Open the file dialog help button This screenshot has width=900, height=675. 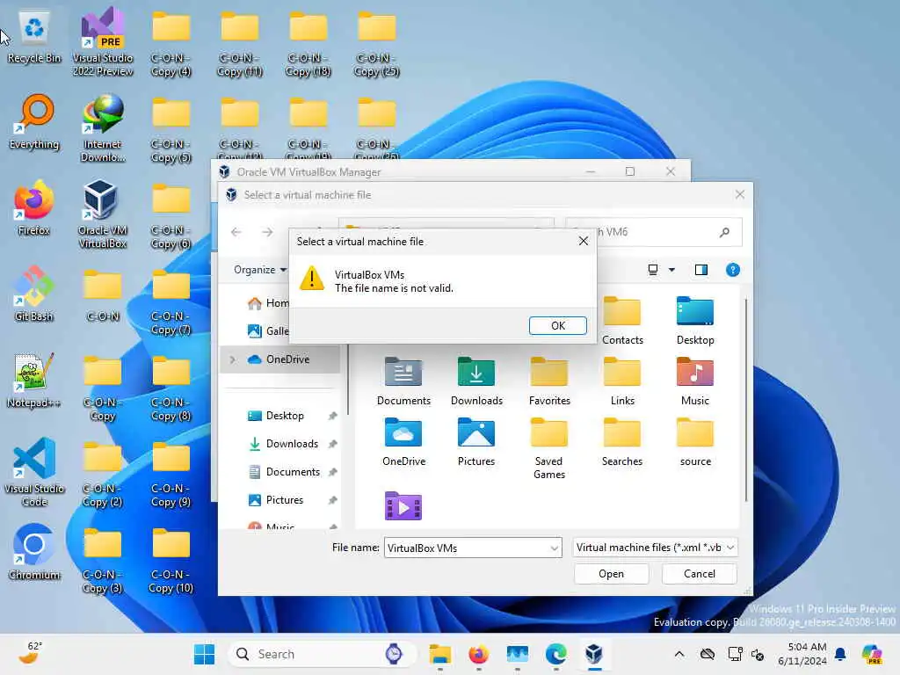pos(732,270)
